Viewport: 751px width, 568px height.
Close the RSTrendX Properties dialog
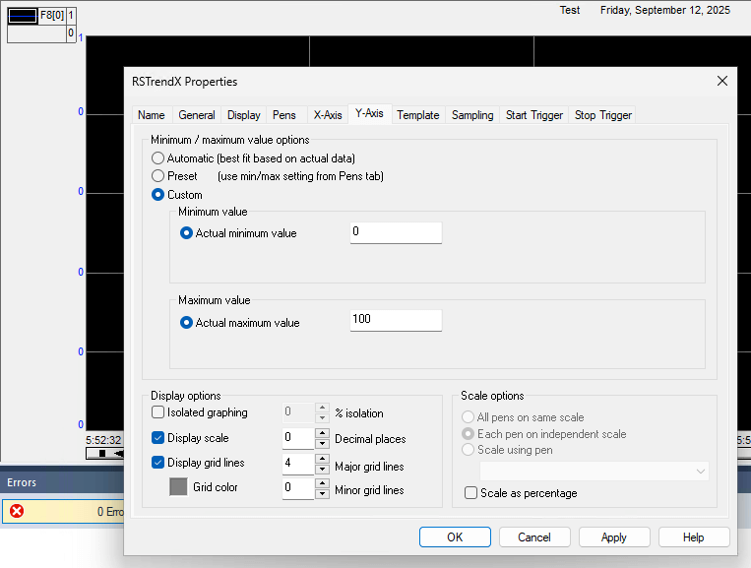pyautogui.click(x=722, y=81)
